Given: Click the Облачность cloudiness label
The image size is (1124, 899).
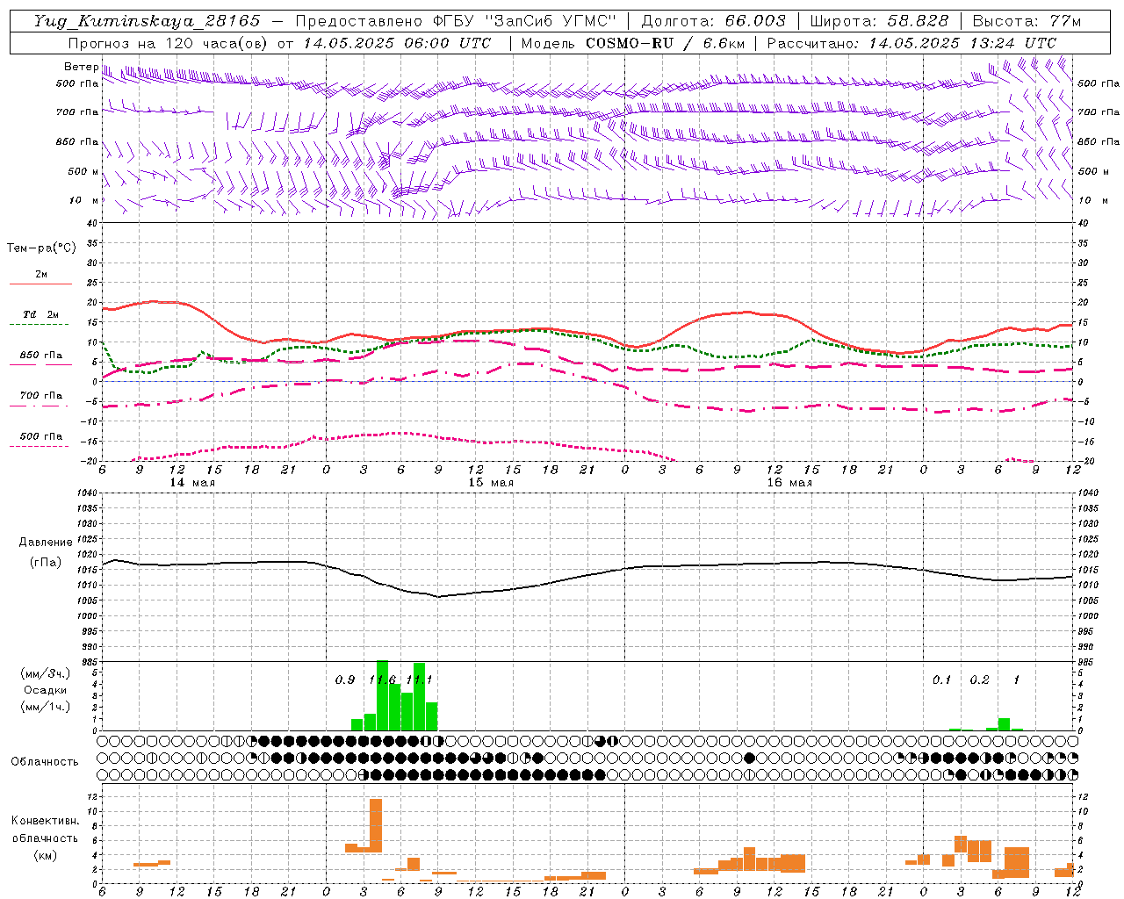Looking at the screenshot, I should pyautogui.click(x=45, y=762).
